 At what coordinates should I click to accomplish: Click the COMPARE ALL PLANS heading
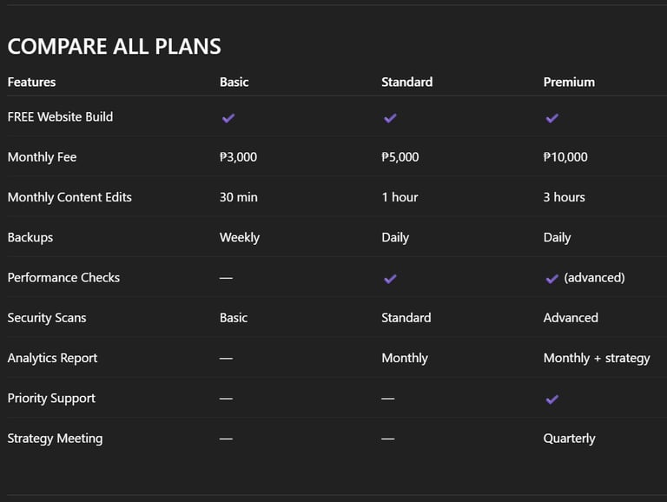114,46
